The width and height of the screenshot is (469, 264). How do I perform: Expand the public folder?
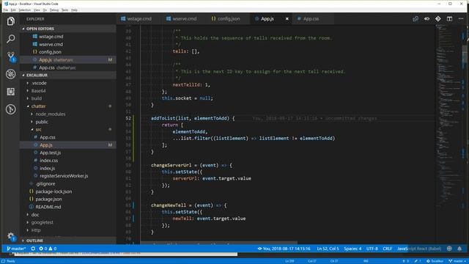(x=68, y=122)
